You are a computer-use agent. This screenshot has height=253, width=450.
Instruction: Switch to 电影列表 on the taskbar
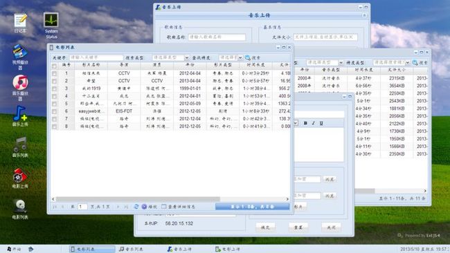[x=92, y=249]
